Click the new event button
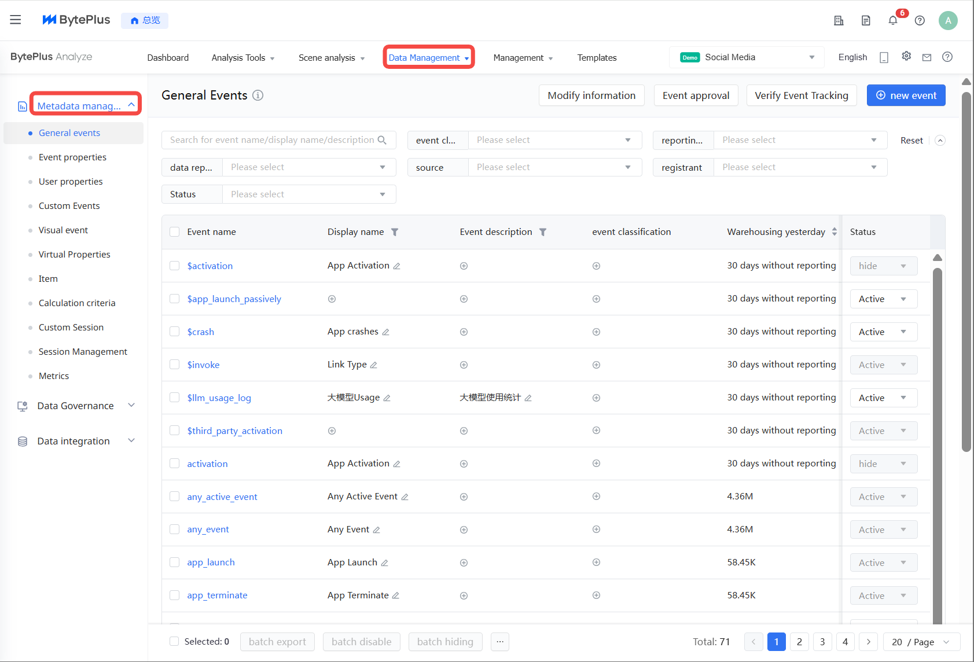The image size is (974, 662). pyautogui.click(x=906, y=95)
